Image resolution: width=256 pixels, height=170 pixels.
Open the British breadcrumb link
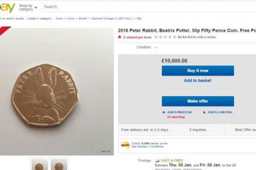click(83, 19)
